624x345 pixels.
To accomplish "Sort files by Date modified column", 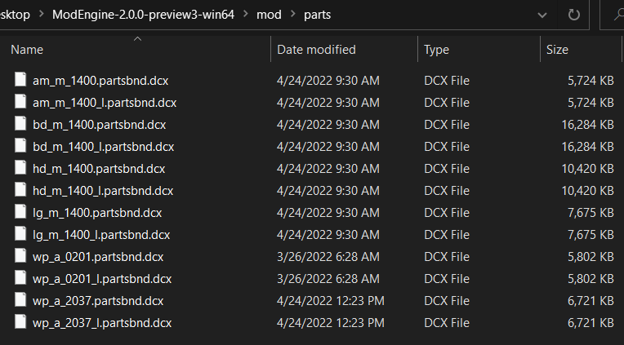I will coord(316,50).
